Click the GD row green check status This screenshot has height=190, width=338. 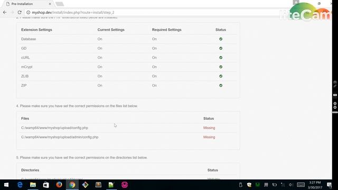(x=221, y=48)
